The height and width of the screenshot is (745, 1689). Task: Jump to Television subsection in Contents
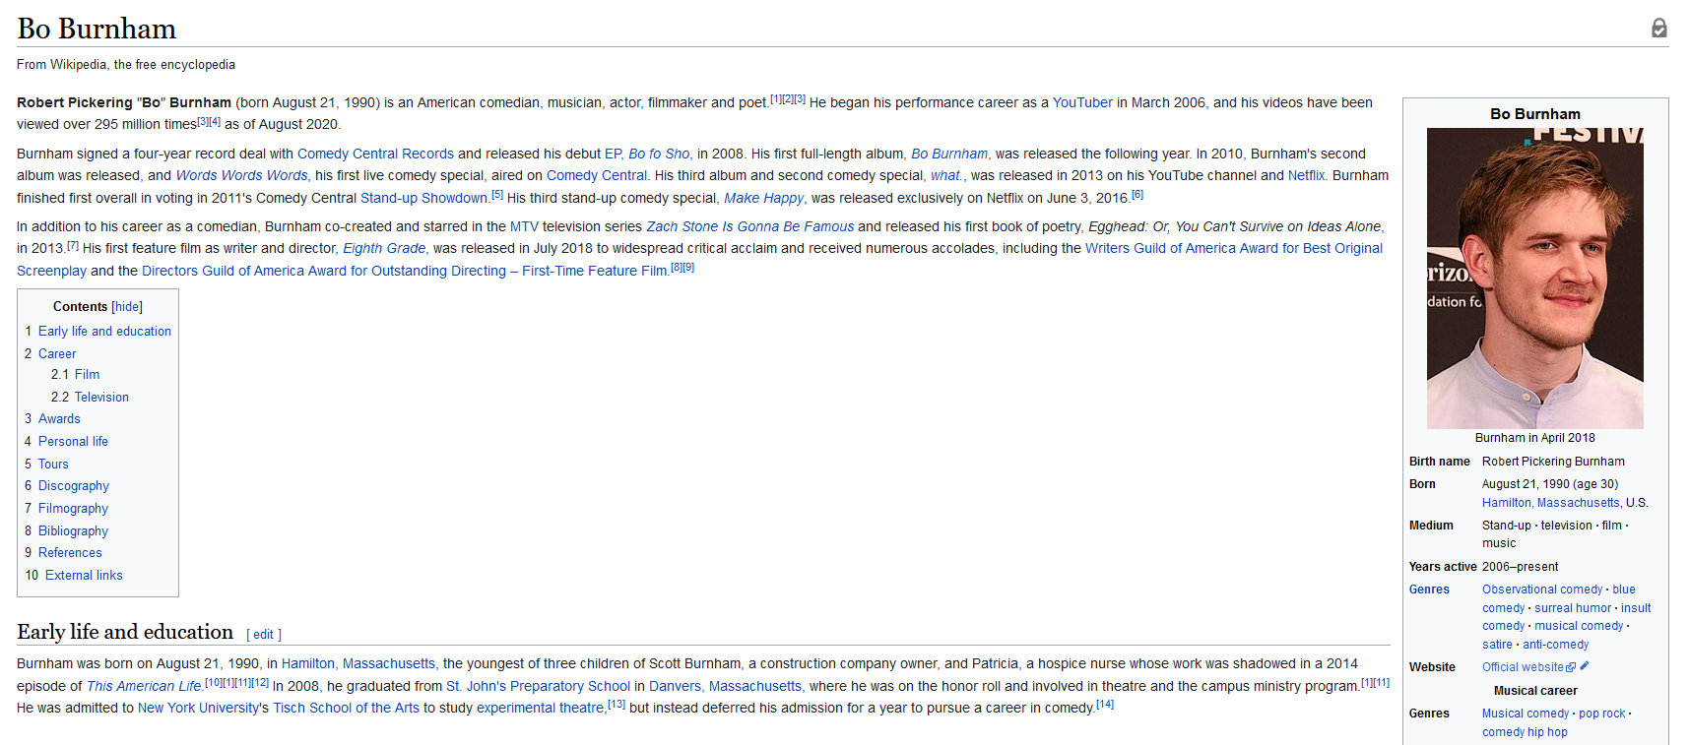pyautogui.click(x=101, y=398)
